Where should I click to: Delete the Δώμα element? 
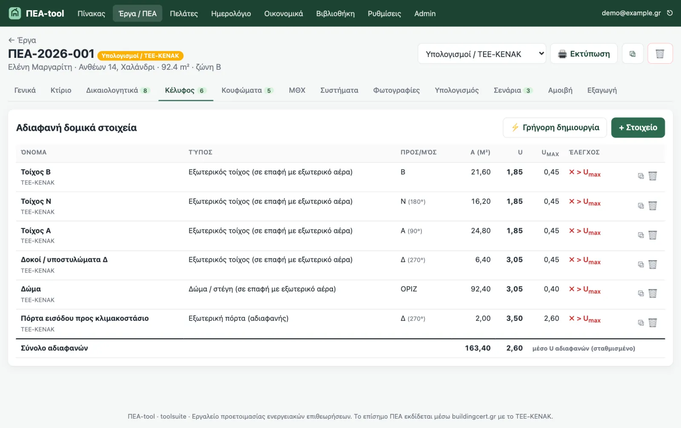coord(653,293)
